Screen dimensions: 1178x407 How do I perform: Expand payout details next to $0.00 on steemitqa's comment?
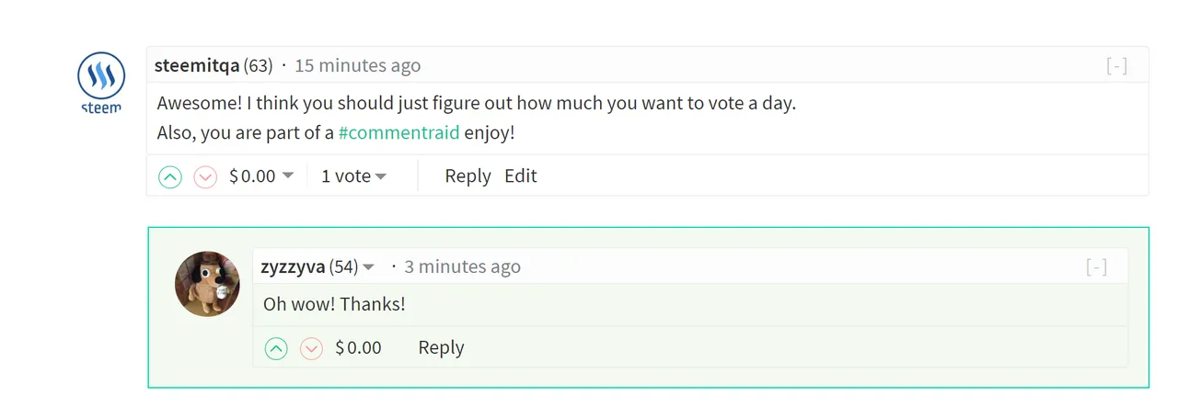(x=288, y=176)
